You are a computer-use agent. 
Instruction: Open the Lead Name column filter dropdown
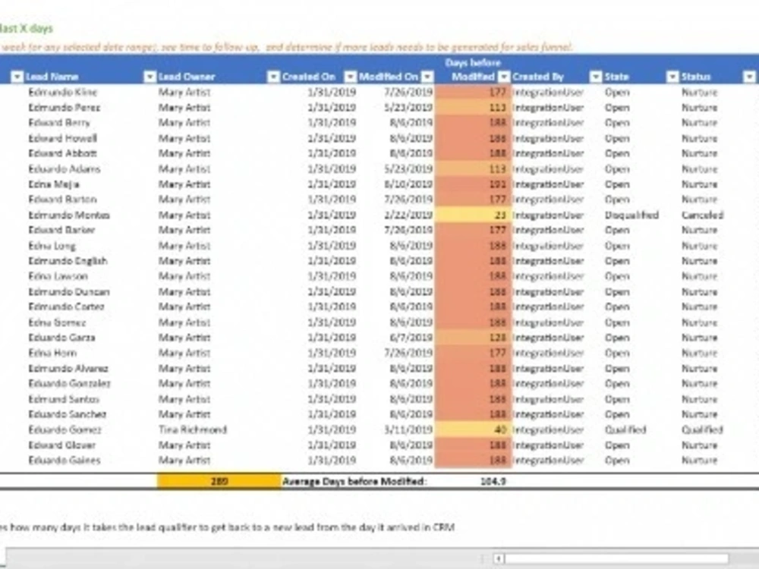[17, 77]
